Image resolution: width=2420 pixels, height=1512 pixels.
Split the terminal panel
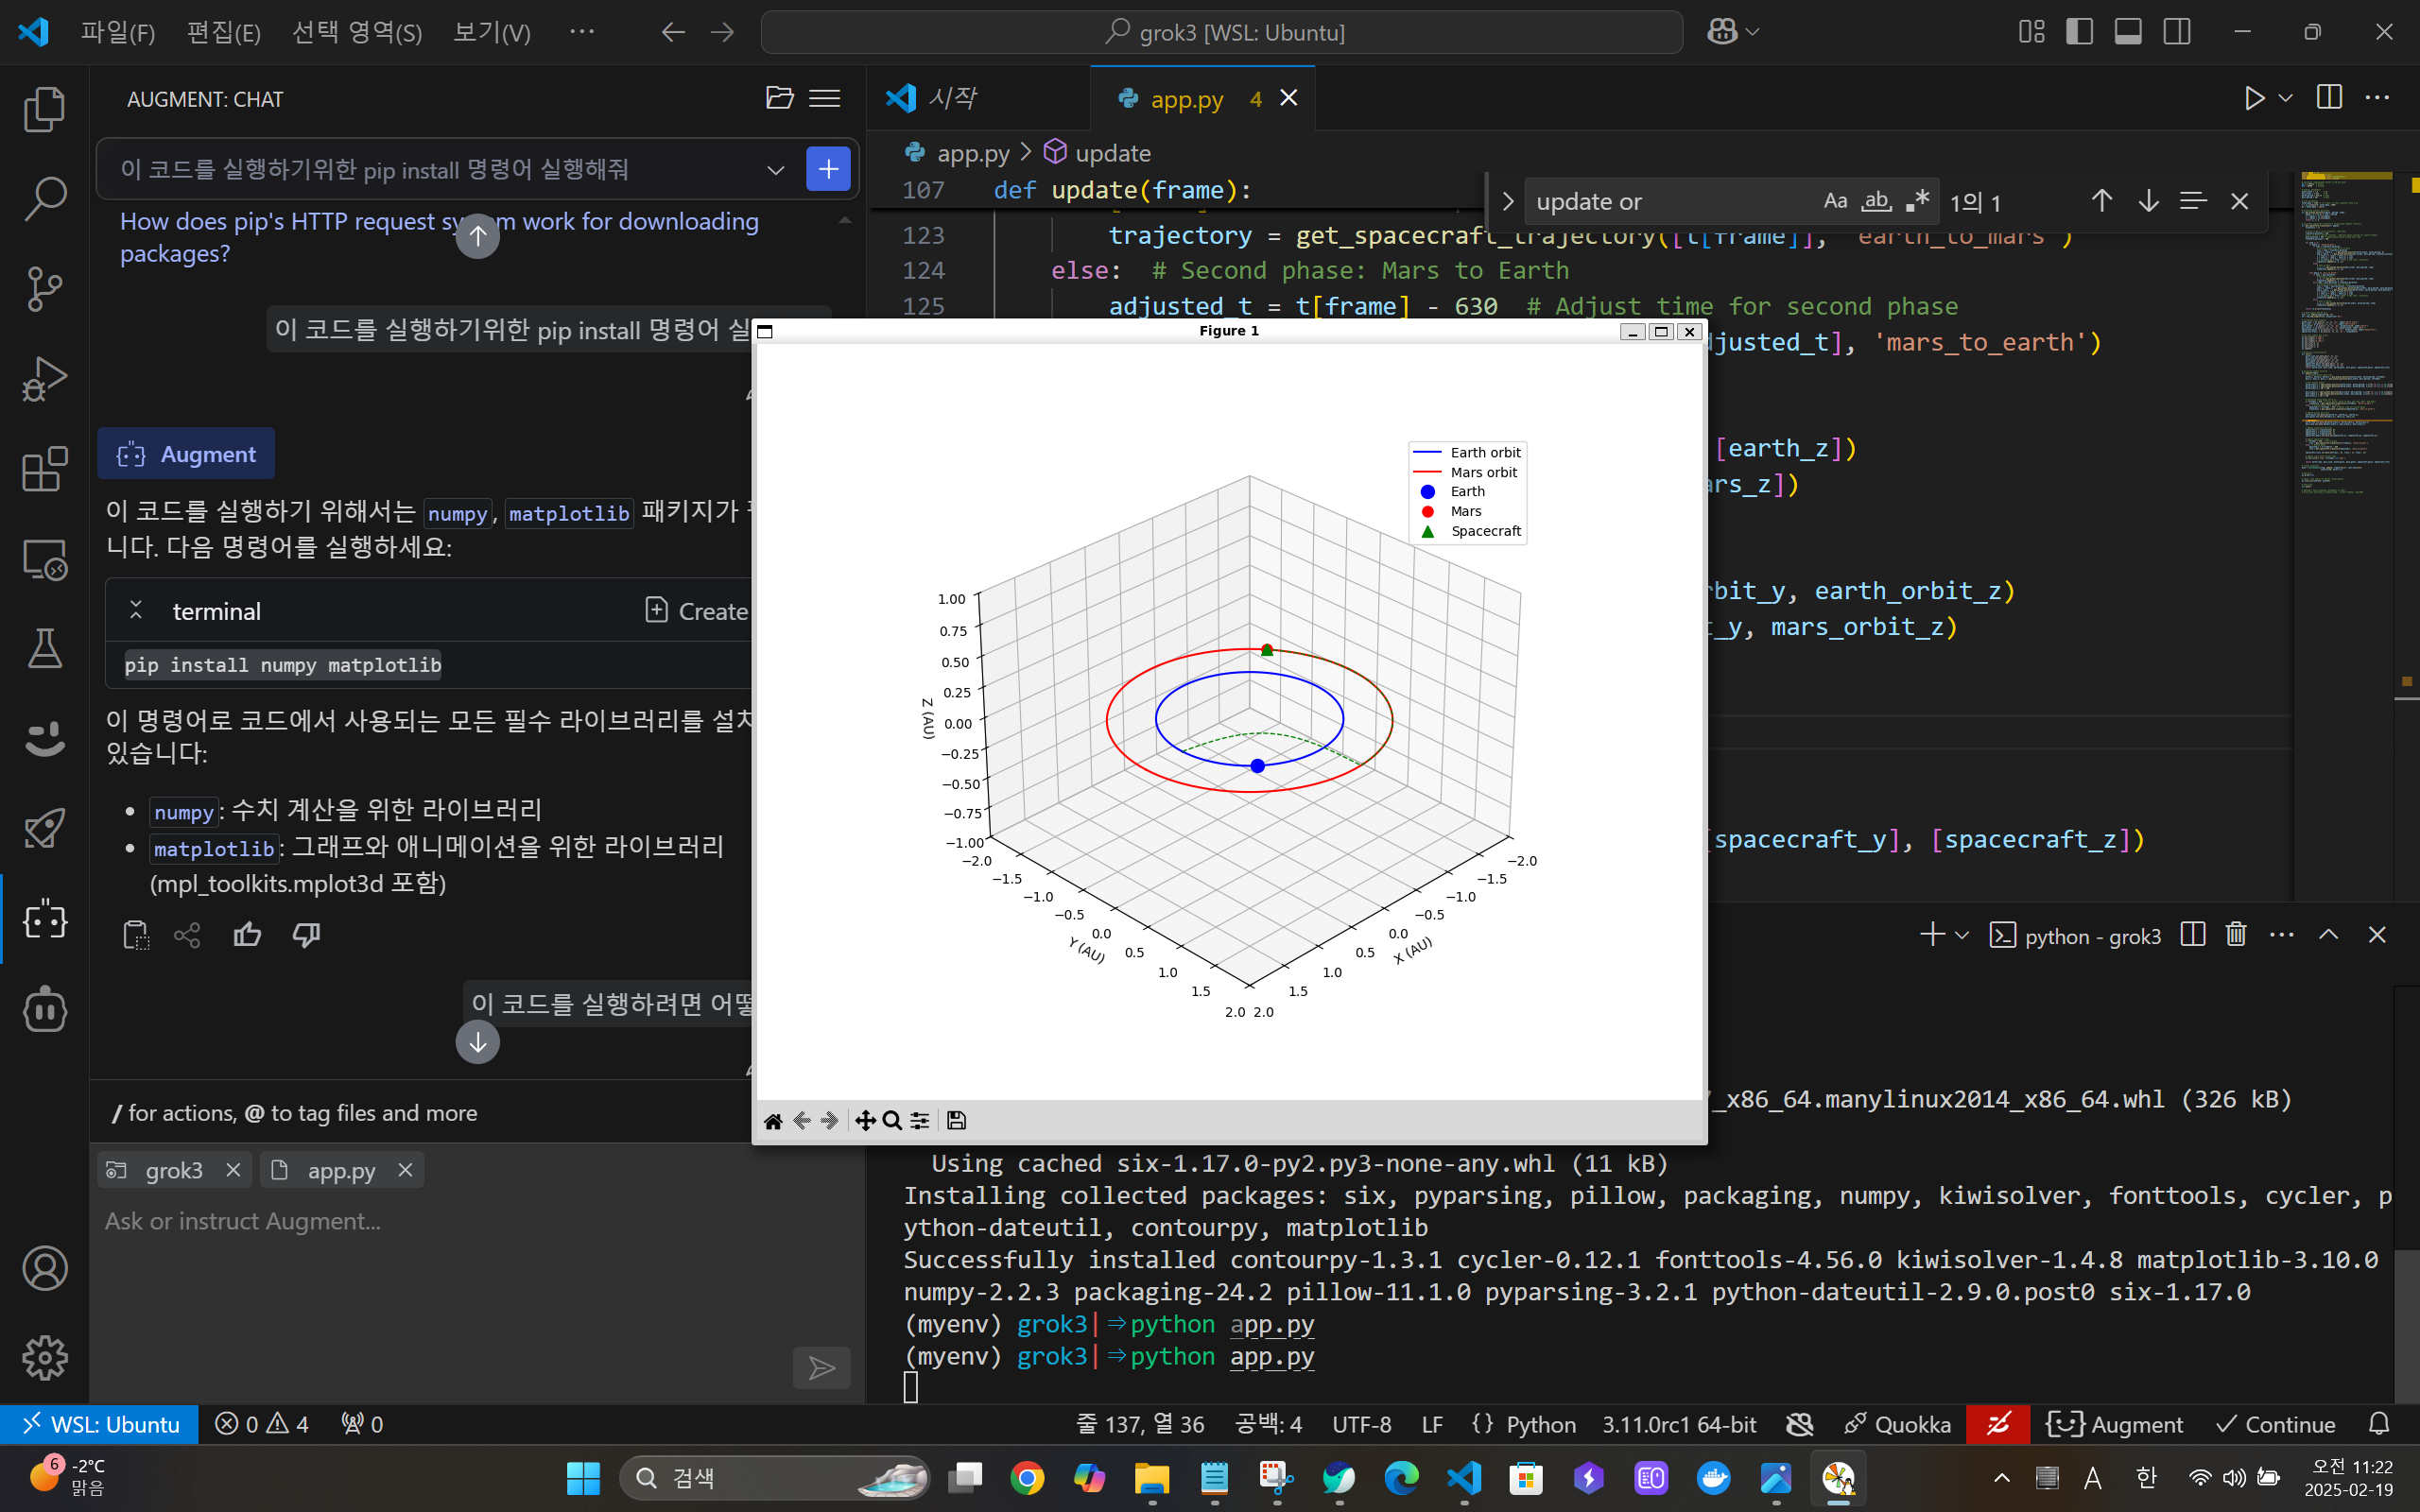(2193, 934)
